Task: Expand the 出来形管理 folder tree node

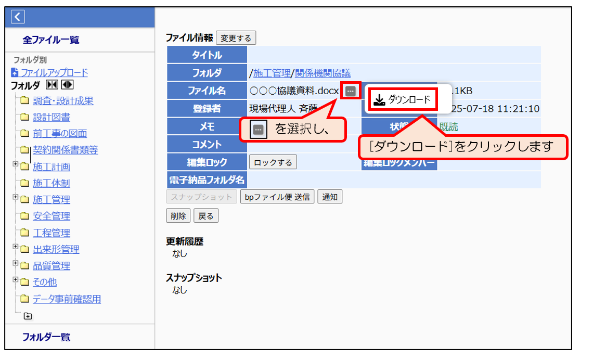Action: point(16,247)
